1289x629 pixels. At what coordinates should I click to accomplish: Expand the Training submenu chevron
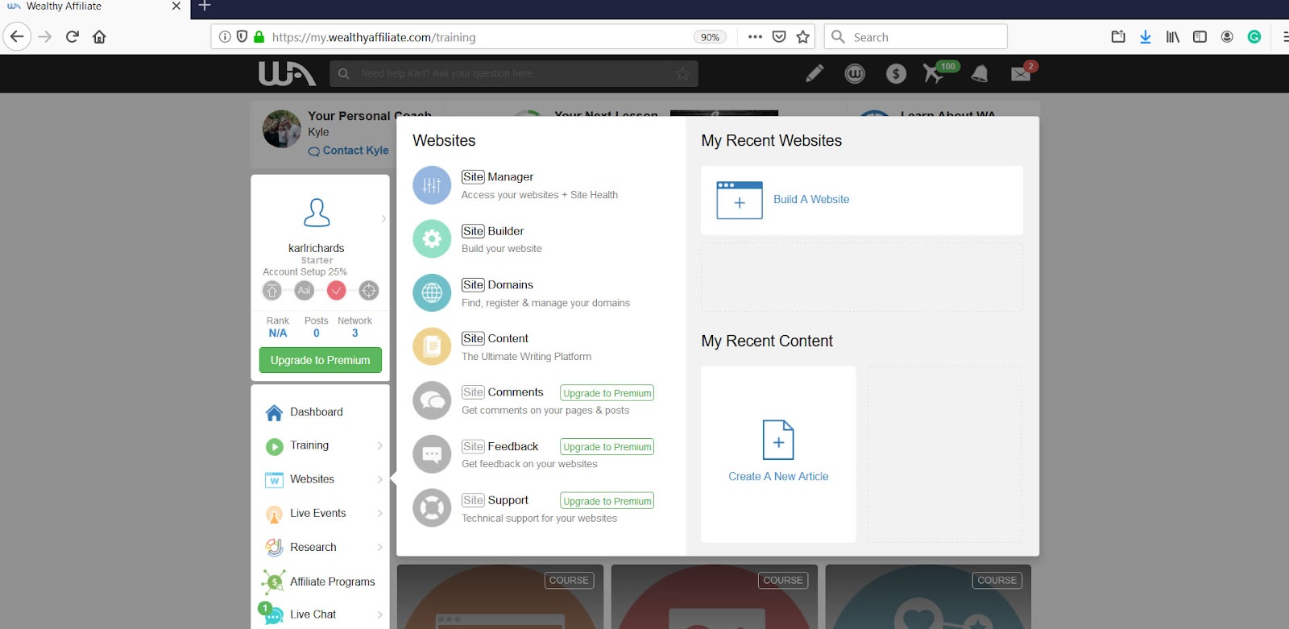[x=379, y=445]
